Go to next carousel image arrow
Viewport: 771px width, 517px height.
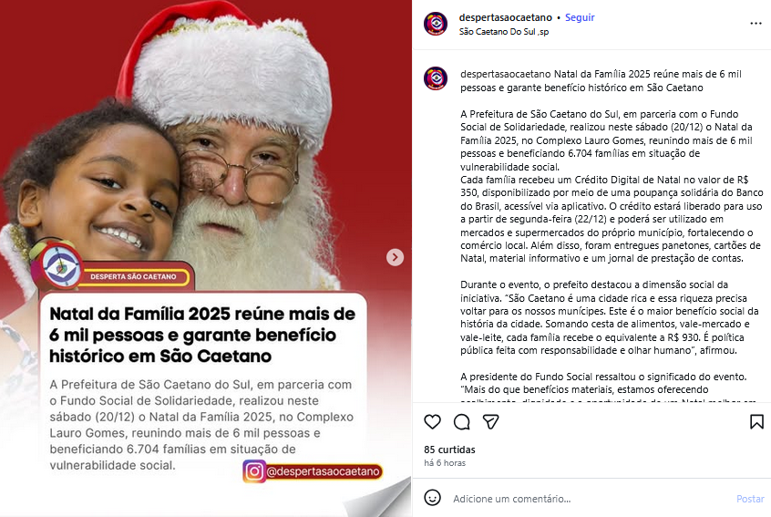(x=395, y=257)
